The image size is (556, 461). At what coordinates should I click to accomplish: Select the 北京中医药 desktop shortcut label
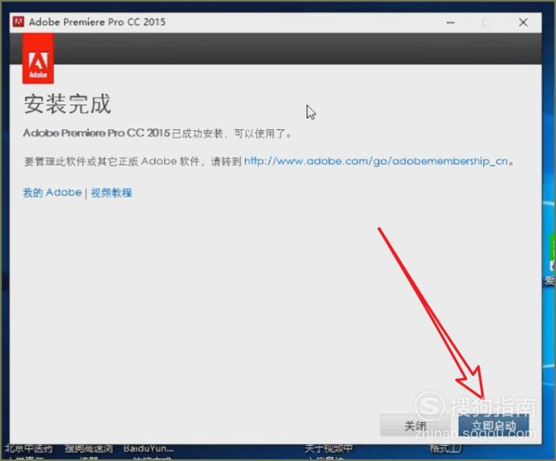click(29, 449)
